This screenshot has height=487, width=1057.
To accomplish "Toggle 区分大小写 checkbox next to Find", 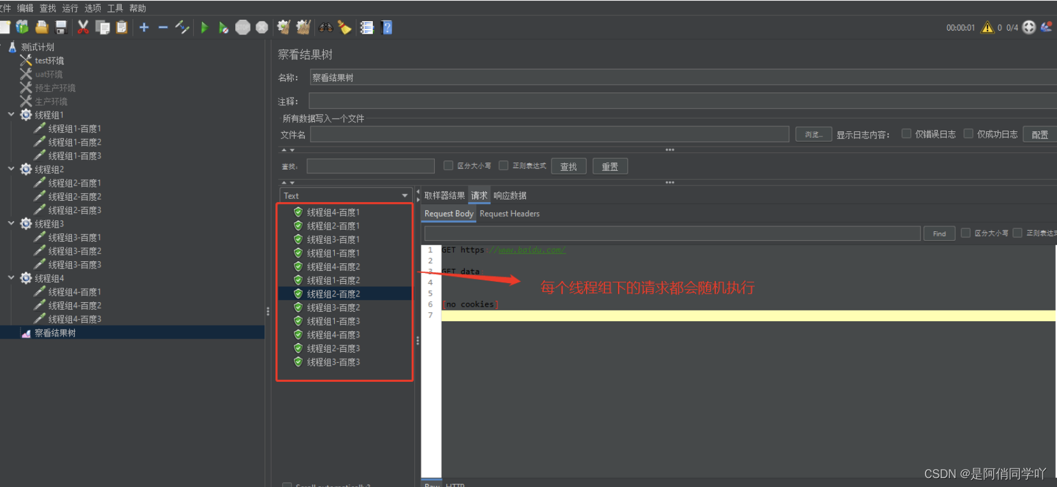I will (x=966, y=233).
